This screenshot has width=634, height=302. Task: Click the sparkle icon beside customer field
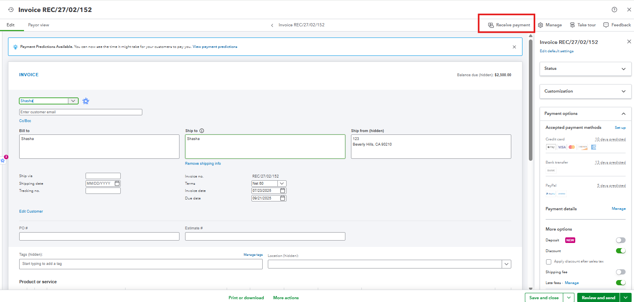pos(86,101)
